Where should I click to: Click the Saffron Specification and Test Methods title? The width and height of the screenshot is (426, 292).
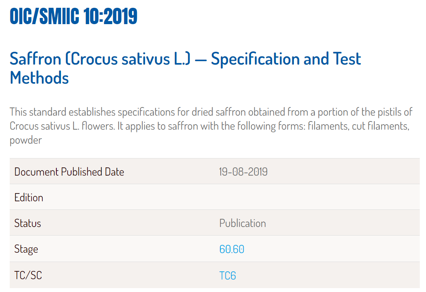pos(185,68)
